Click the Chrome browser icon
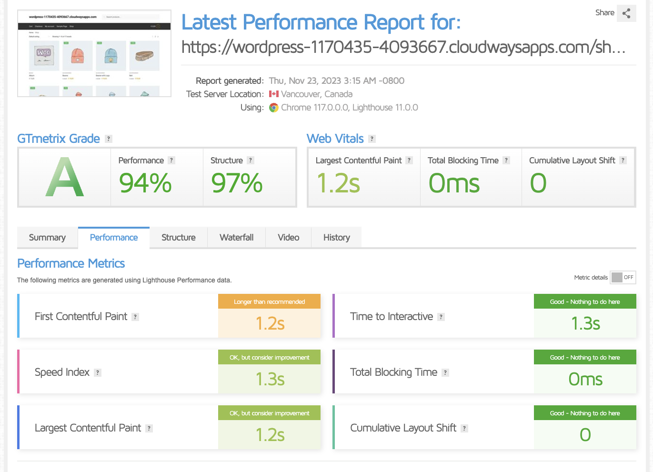The width and height of the screenshot is (653, 472). (x=273, y=108)
